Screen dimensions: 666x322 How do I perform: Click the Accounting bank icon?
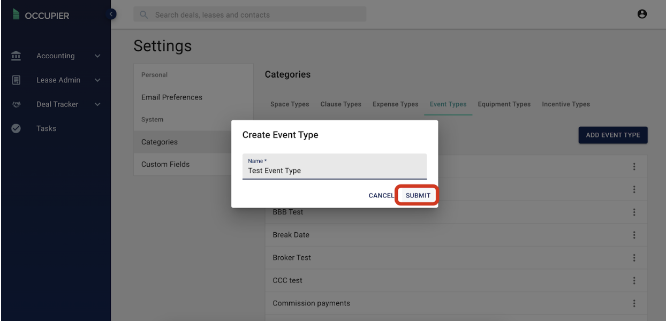16,56
